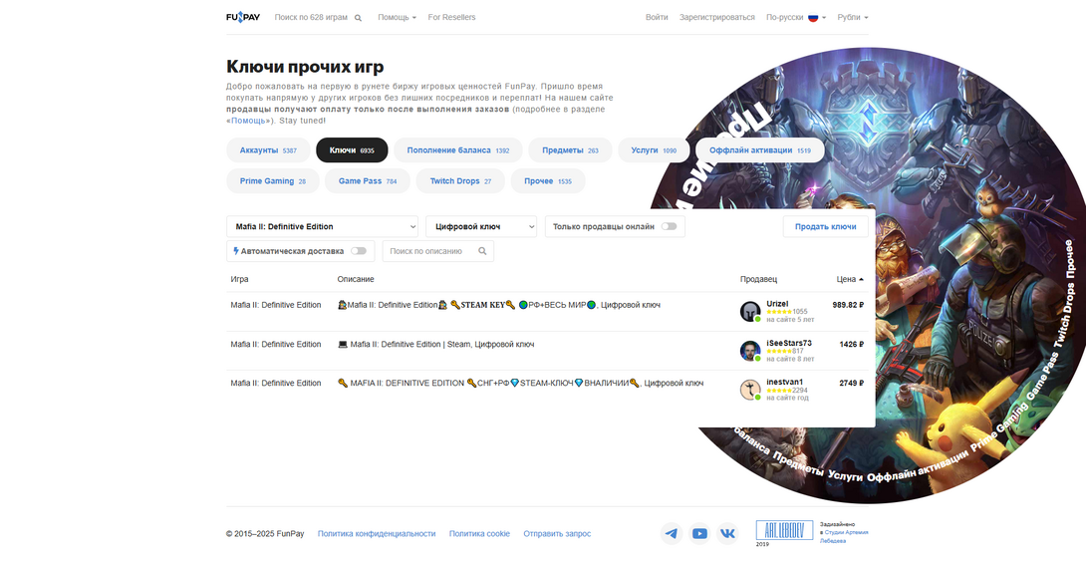
Task: Expand the Помощь menu
Action: coord(397,17)
